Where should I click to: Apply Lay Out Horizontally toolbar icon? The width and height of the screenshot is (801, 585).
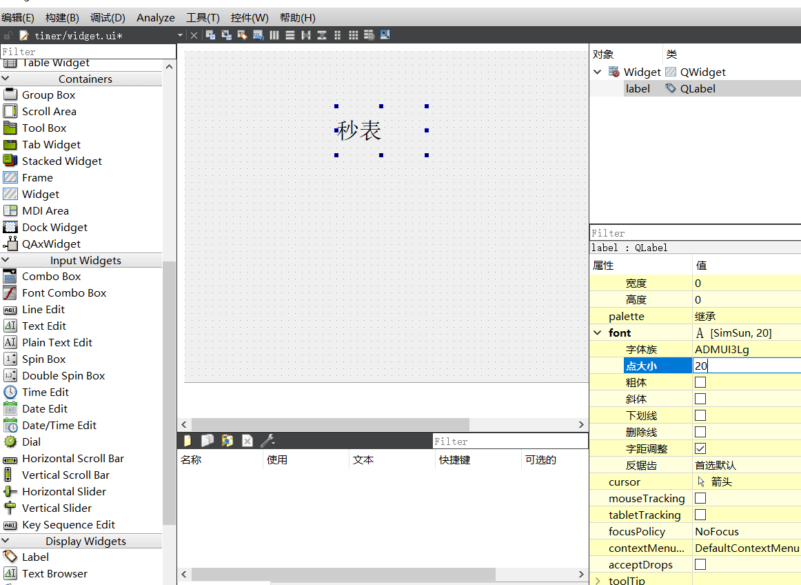pyautogui.click(x=274, y=35)
